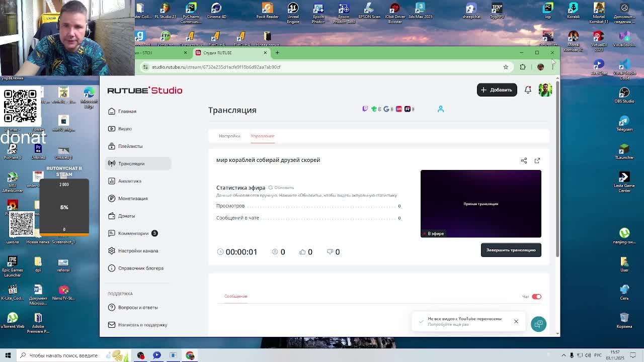Click the likes thumbs-up icon
The height and width of the screenshot is (362, 644).
pos(302,252)
